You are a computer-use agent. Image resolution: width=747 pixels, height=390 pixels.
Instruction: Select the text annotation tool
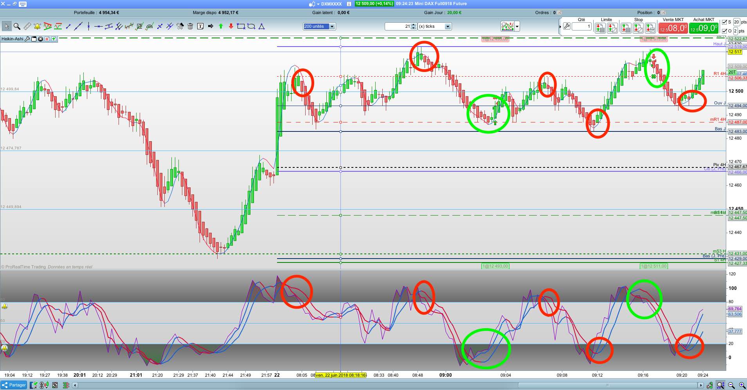pos(200,26)
